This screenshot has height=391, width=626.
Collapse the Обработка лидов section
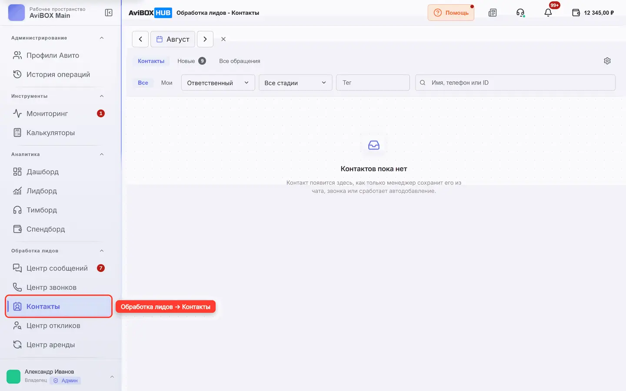click(102, 251)
